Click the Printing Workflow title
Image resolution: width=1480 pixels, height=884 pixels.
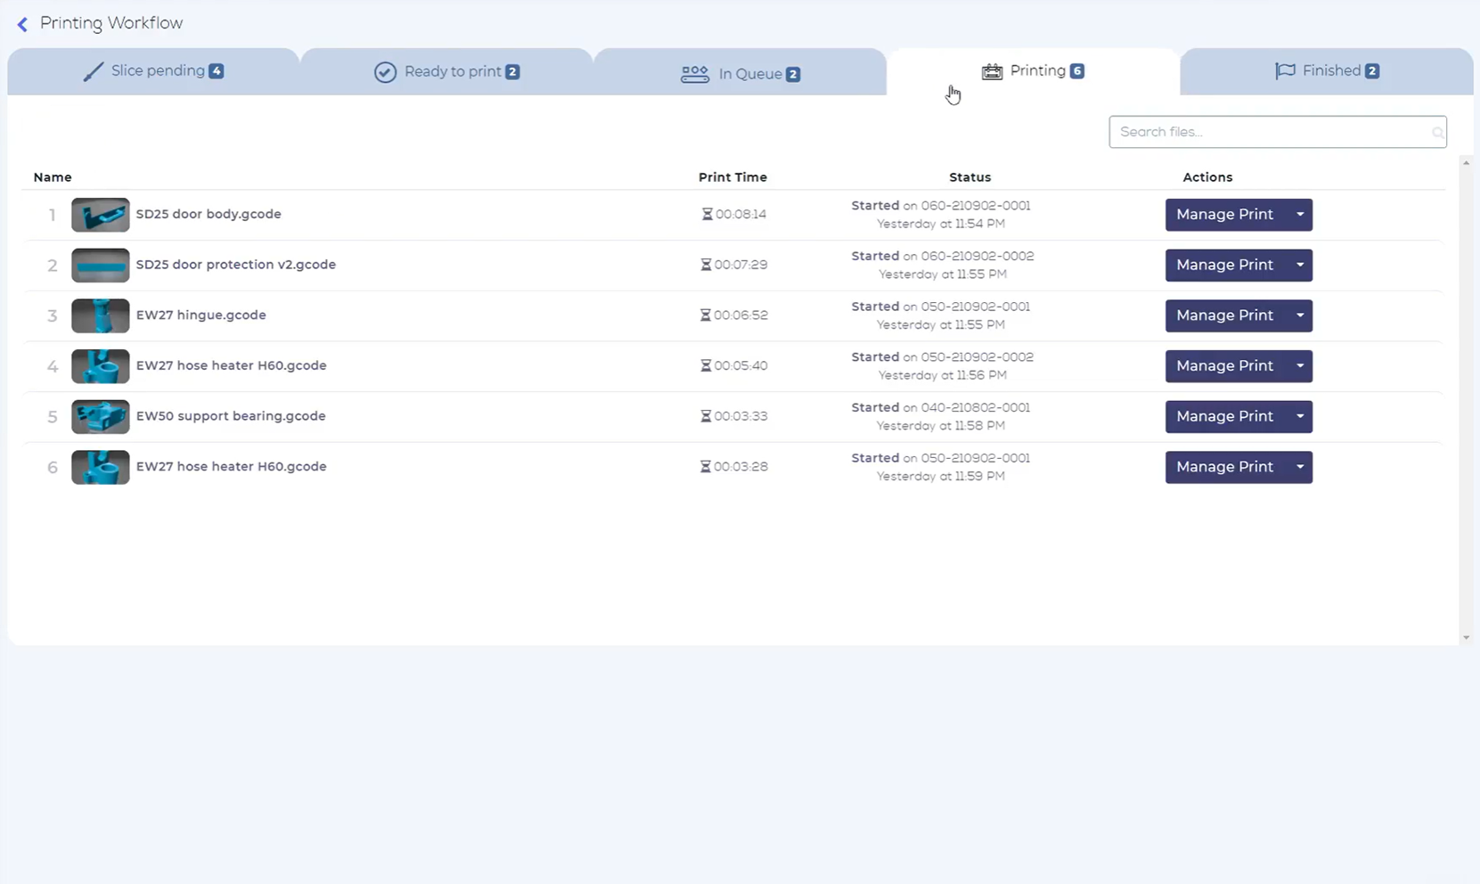coord(111,23)
